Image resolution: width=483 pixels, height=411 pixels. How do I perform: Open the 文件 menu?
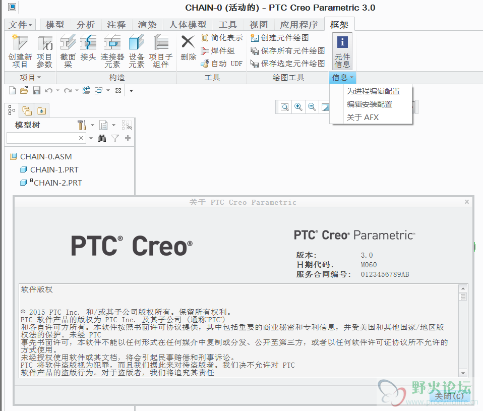pos(20,25)
